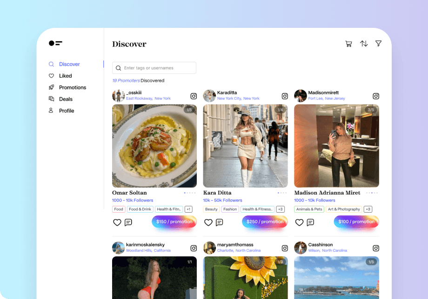Open Instagram icon for Madisonmirett

pyautogui.click(x=376, y=96)
